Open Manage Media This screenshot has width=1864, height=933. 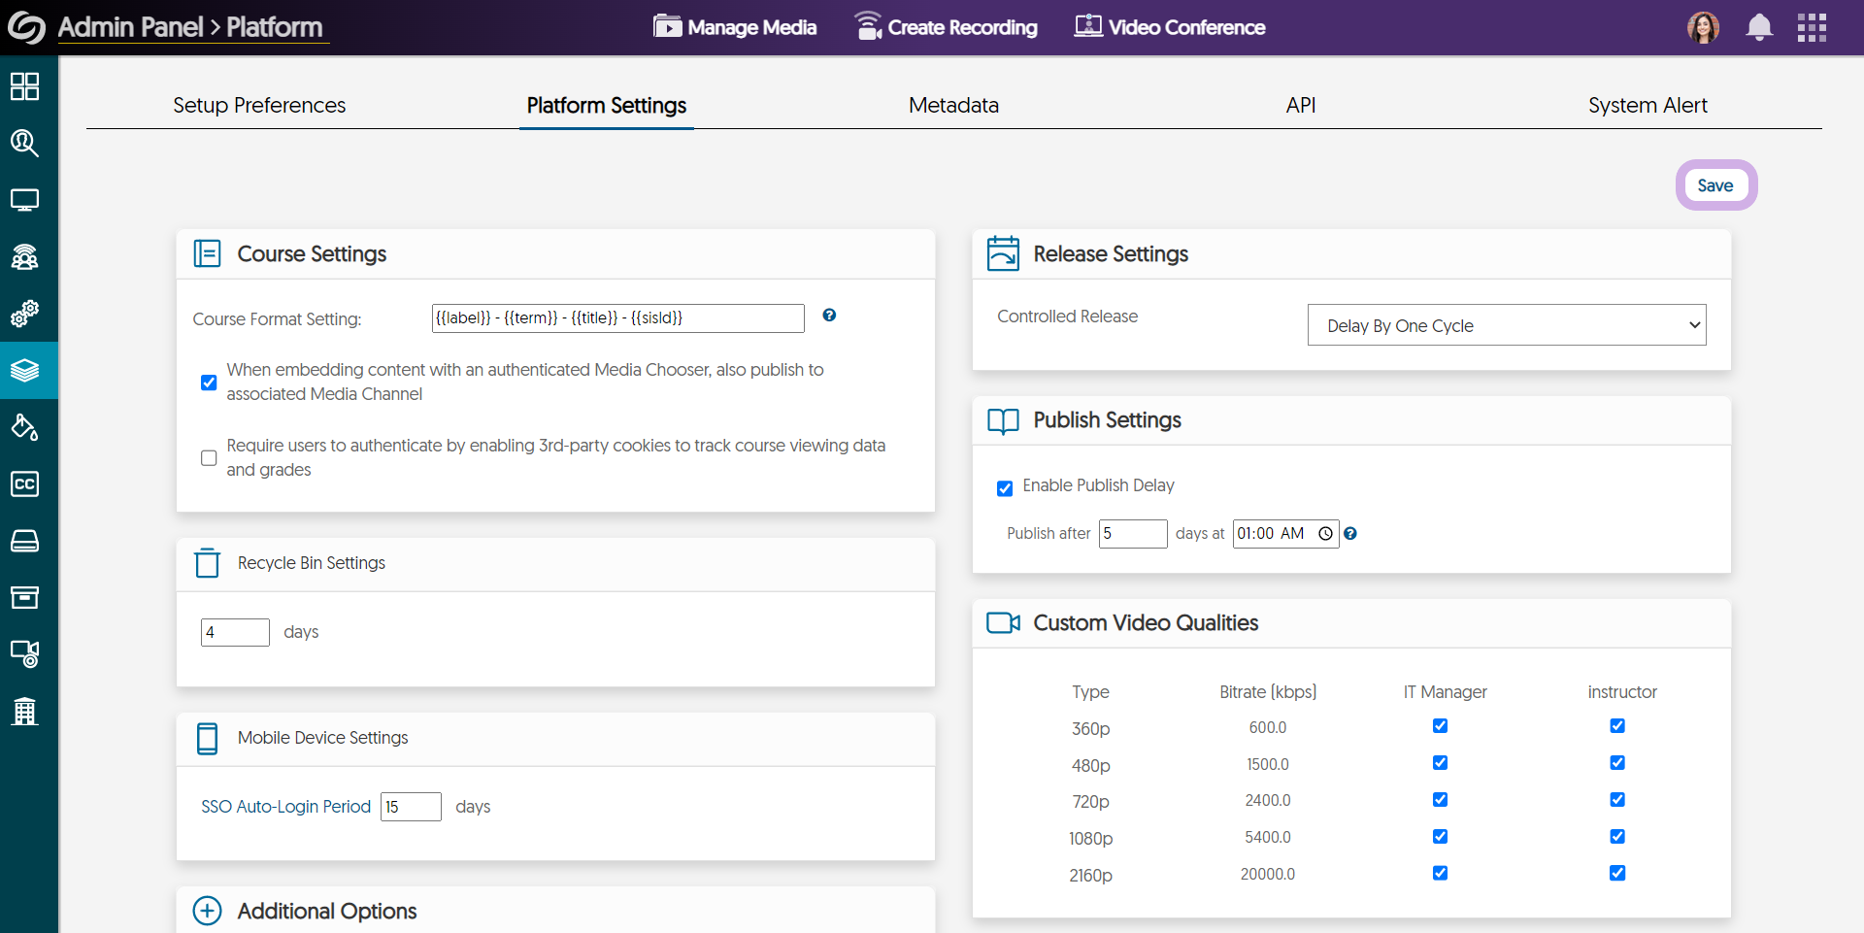[735, 27]
